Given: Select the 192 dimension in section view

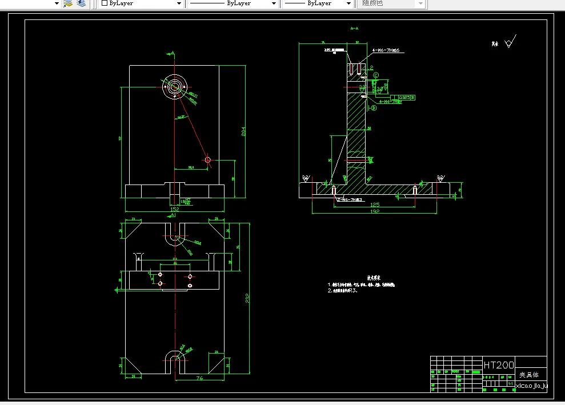Looking at the screenshot, I should tap(375, 211).
